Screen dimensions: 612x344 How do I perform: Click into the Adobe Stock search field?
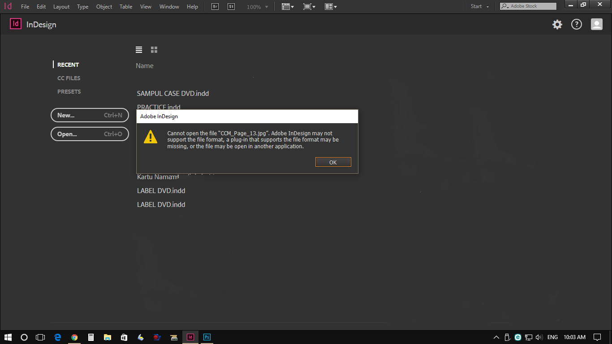(529, 6)
